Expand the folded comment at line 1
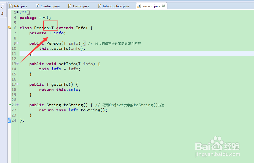The height and width of the screenshot is (163, 254). (17, 12)
